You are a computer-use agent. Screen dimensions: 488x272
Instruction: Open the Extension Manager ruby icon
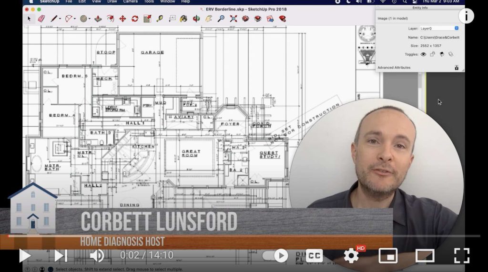coord(282,19)
